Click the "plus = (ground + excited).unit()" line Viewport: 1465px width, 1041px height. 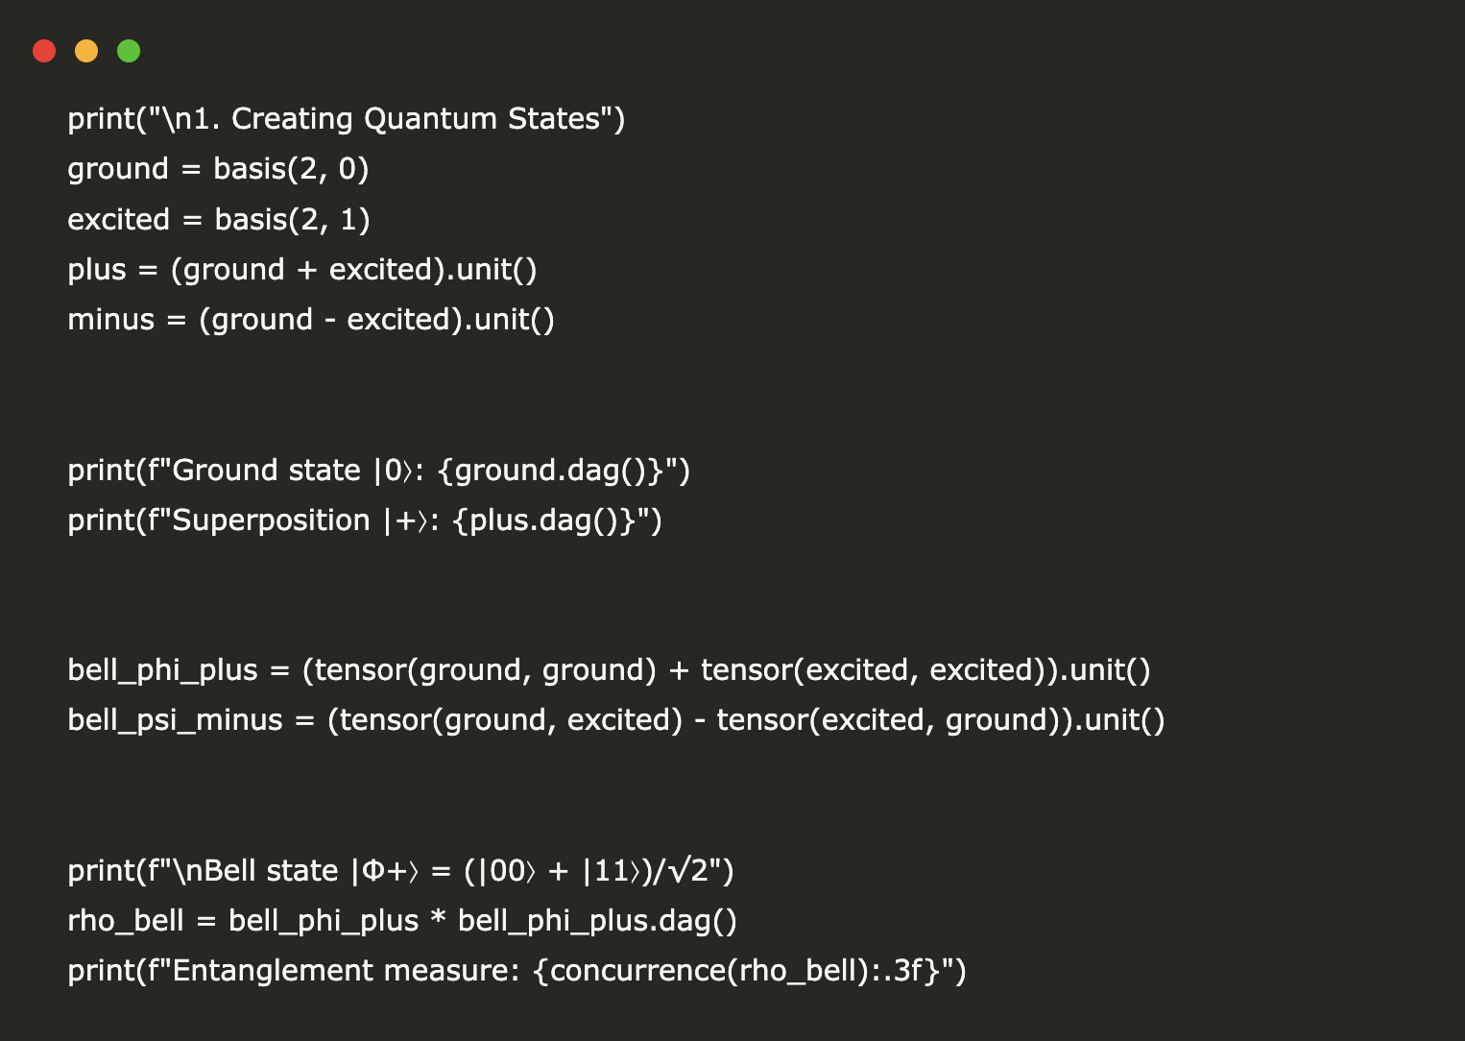point(301,270)
